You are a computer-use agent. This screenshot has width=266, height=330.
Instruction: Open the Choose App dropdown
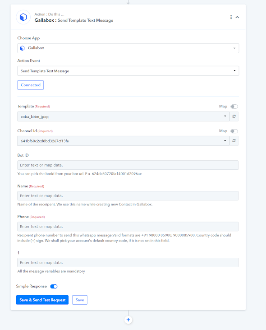click(x=128, y=48)
